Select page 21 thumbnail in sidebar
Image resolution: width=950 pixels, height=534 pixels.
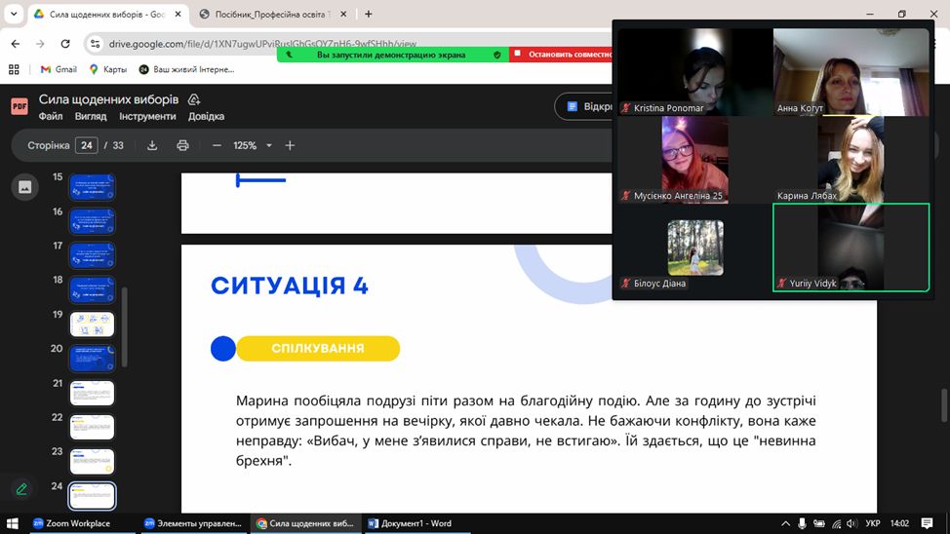tap(92, 393)
